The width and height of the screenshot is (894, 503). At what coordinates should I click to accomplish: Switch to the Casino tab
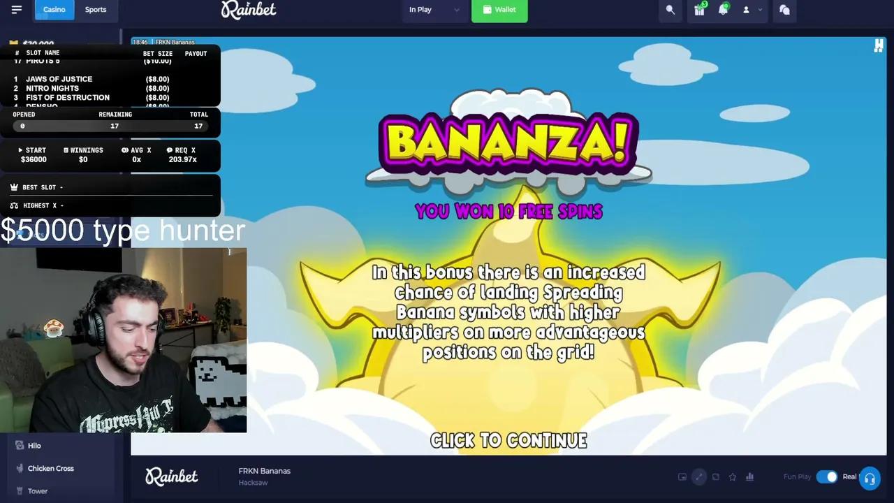coord(54,10)
